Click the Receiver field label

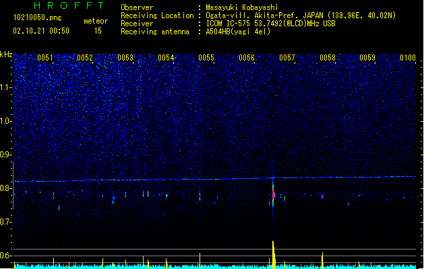coord(137,24)
